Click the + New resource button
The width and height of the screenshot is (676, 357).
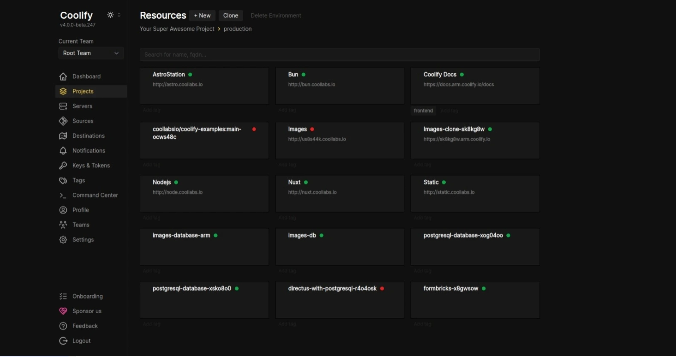[202, 15]
